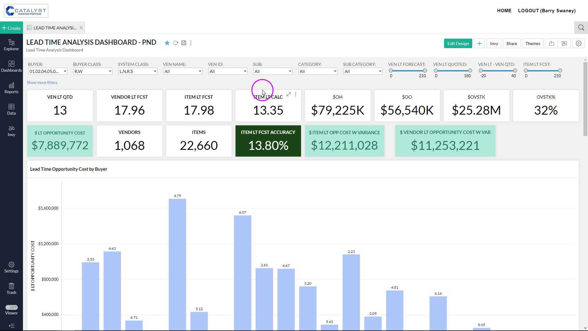Toggle the Viewer switch in the sidebar

click(11, 307)
